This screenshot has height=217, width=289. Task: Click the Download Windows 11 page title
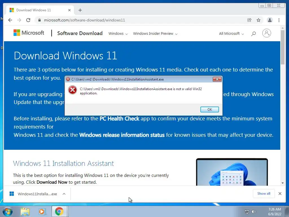click(65, 56)
